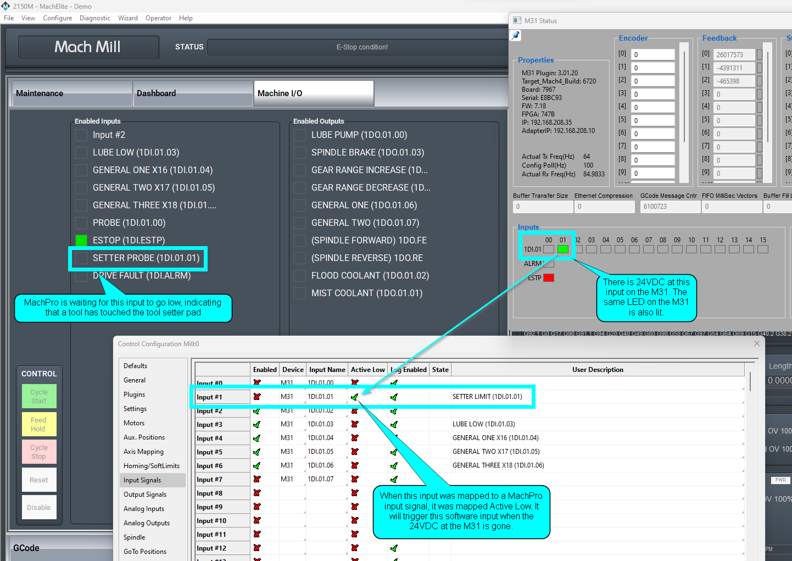
Task: Click the Enabled red X for Input #7
Action: coord(257,479)
